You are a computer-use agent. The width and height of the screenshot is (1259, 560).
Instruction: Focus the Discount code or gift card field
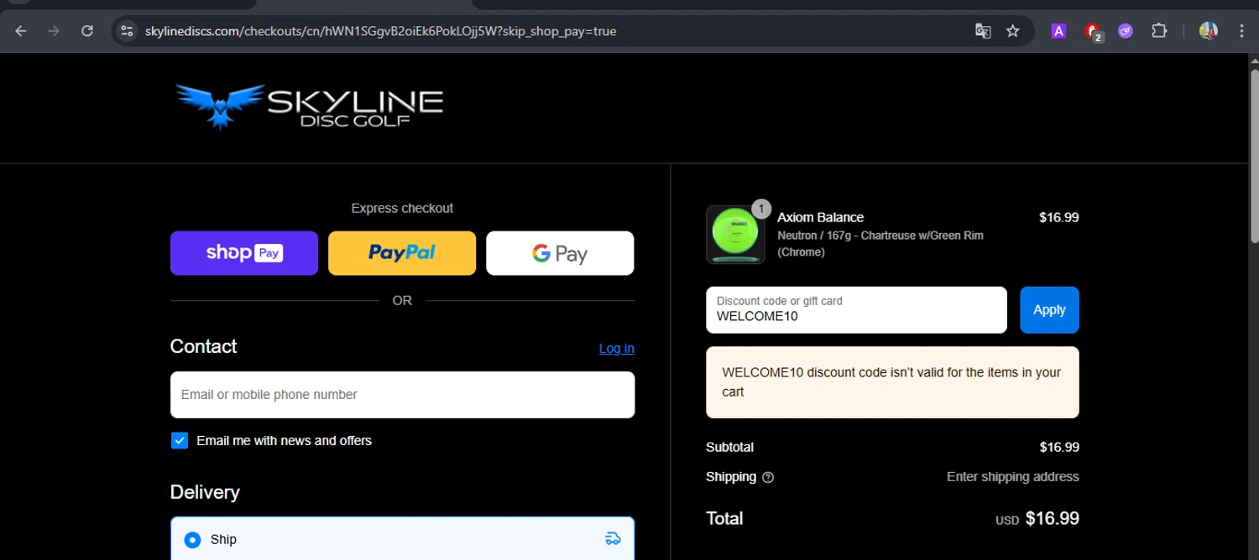click(x=856, y=310)
